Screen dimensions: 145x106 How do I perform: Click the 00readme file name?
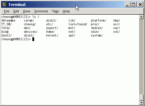[x=8, y=20]
